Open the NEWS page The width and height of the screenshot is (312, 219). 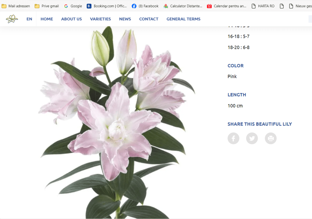pos(125,19)
